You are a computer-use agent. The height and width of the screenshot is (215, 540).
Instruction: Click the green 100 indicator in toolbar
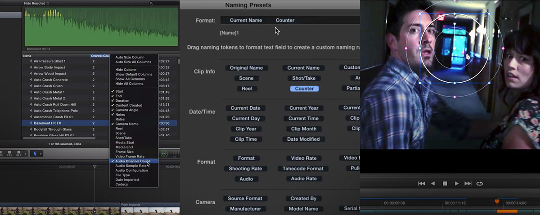[x=164, y=154]
